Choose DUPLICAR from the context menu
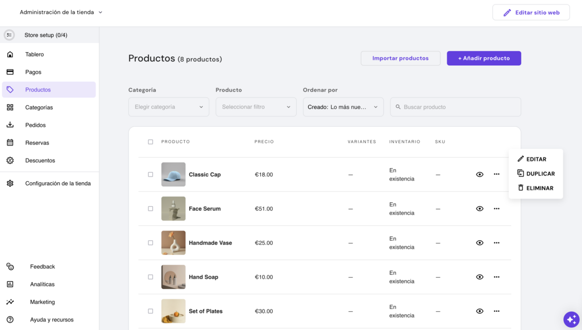 536,173
